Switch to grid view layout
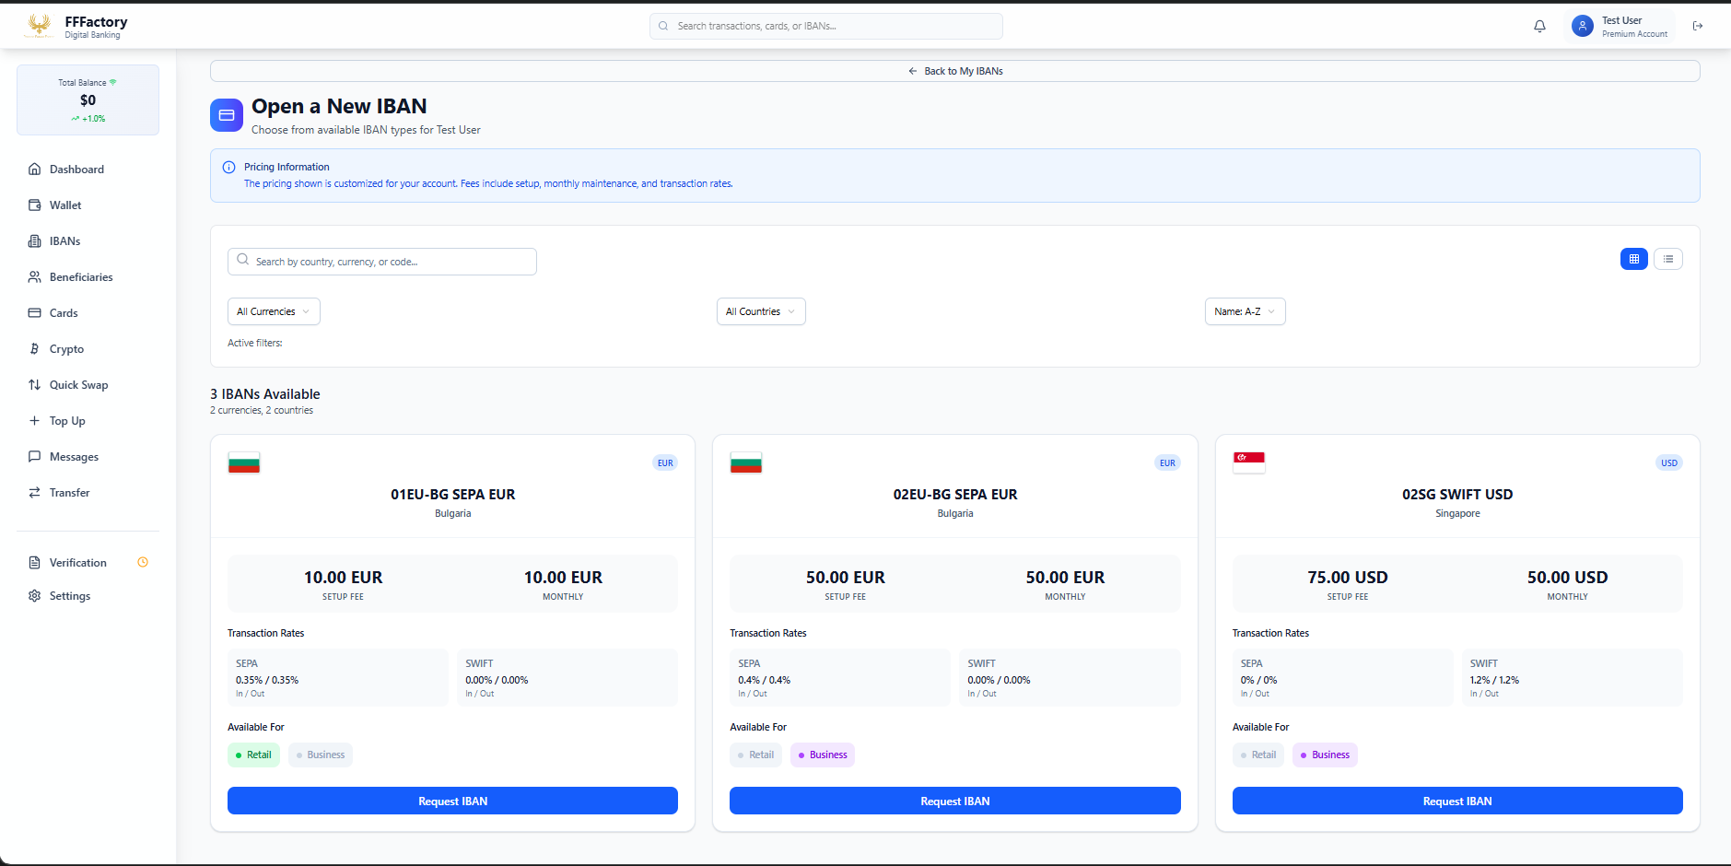 pyautogui.click(x=1633, y=260)
